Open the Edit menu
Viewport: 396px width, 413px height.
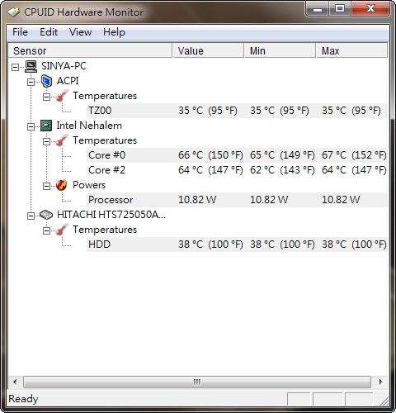click(49, 32)
